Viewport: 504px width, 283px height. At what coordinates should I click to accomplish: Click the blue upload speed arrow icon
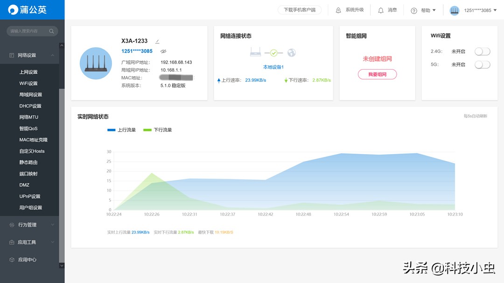[218, 80]
